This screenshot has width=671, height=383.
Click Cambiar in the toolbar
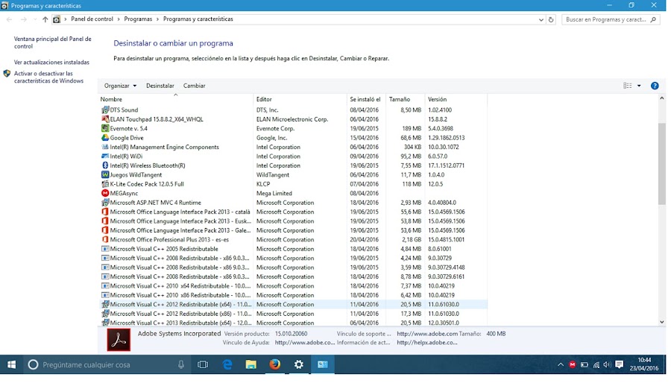[x=195, y=86]
